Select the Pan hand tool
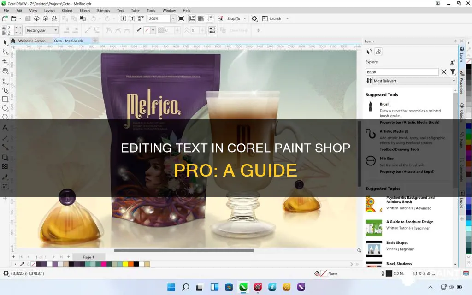The height and width of the screenshot is (295, 472). click(x=5, y=71)
